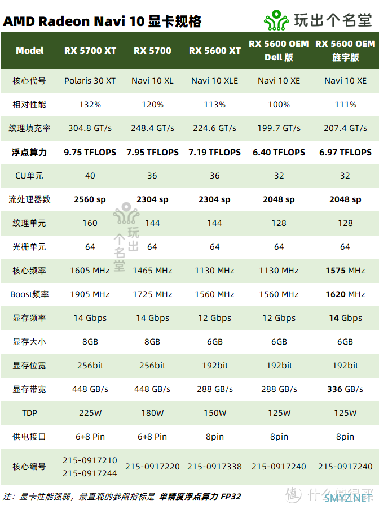Click the 215-0917210 core number

tap(90, 460)
